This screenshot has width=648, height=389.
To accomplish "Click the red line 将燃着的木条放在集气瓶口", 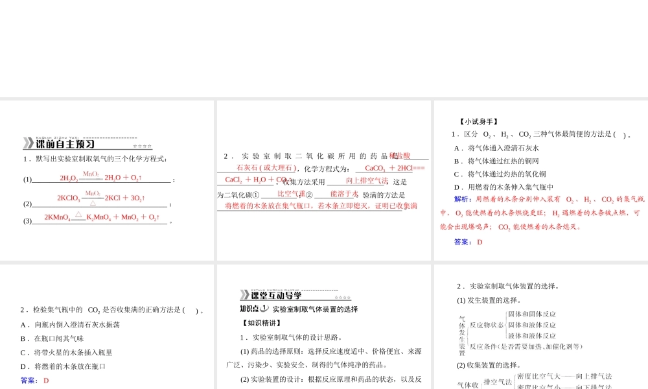I will pyautogui.click(x=321, y=206).
